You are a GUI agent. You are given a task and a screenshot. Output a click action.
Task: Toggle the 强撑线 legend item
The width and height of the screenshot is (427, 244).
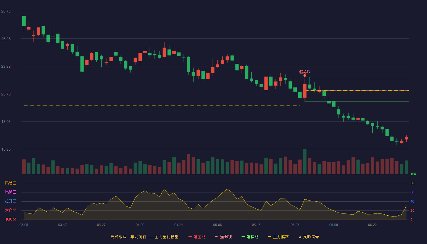[x=250, y=237]
